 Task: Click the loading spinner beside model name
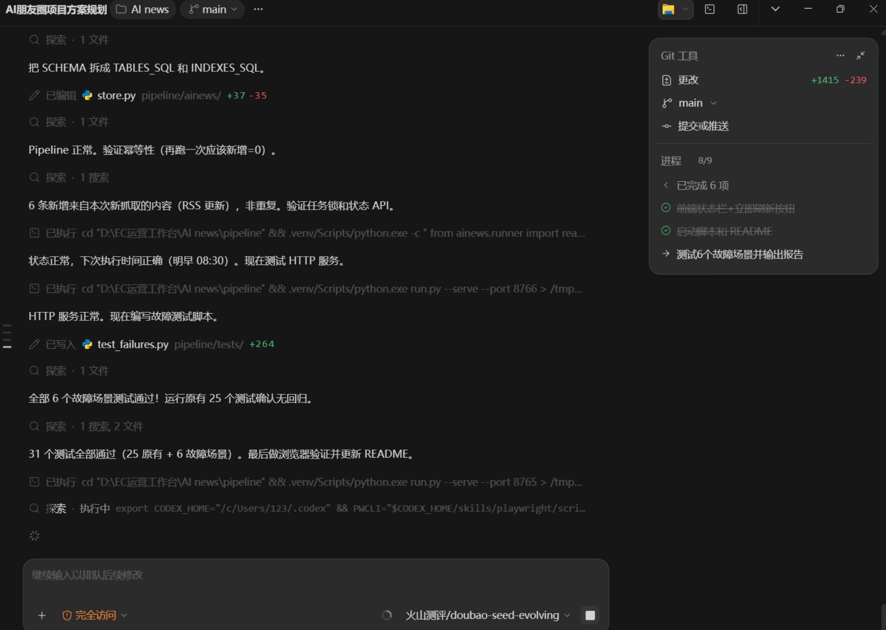[x=387, y=615]
